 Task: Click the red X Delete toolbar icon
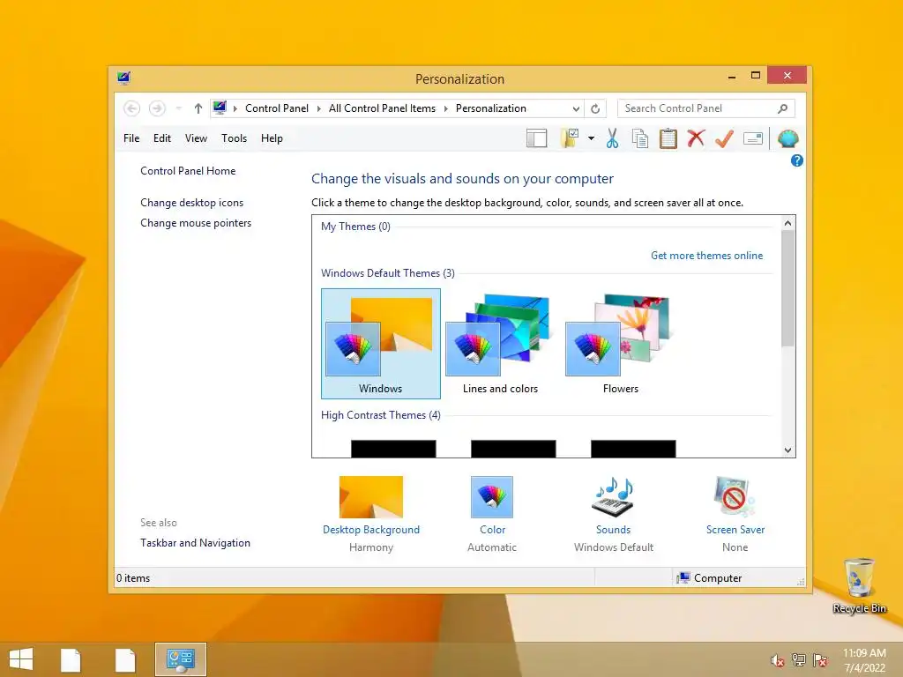(696, 138)
